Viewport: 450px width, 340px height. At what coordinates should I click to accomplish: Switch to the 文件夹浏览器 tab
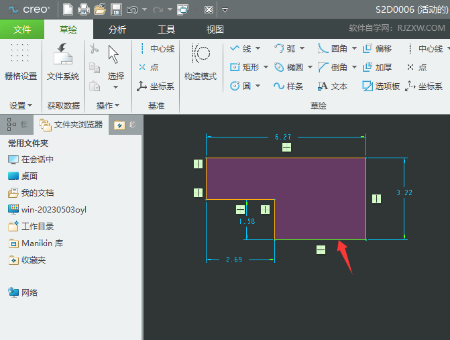coord(71,125)
